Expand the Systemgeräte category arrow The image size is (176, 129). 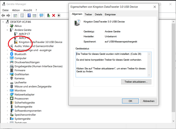tap(7, 119)
